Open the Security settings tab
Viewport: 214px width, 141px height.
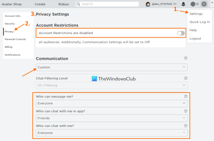[x=10, y=24]
